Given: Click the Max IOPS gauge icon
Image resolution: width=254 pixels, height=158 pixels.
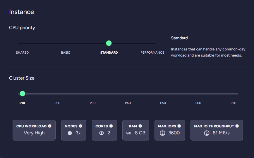Looking at the screenshot, I should (163, 133).
